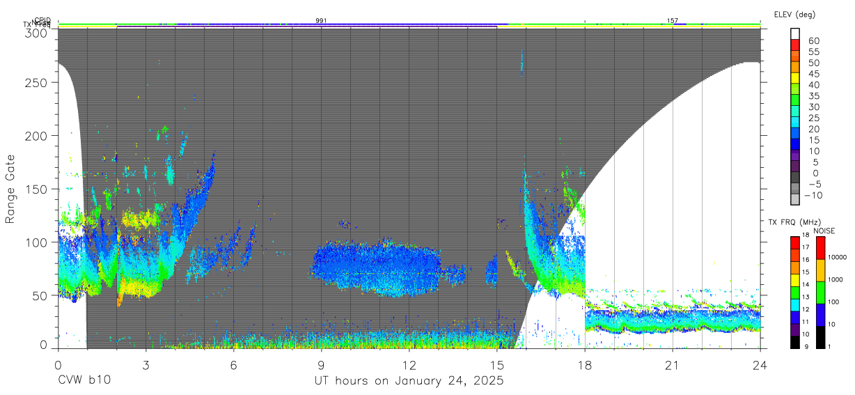The height and width of the screenshot is (395, 855).
Task: Select the red top segment of the NOISE bar
Action: (x=820, y=247)
